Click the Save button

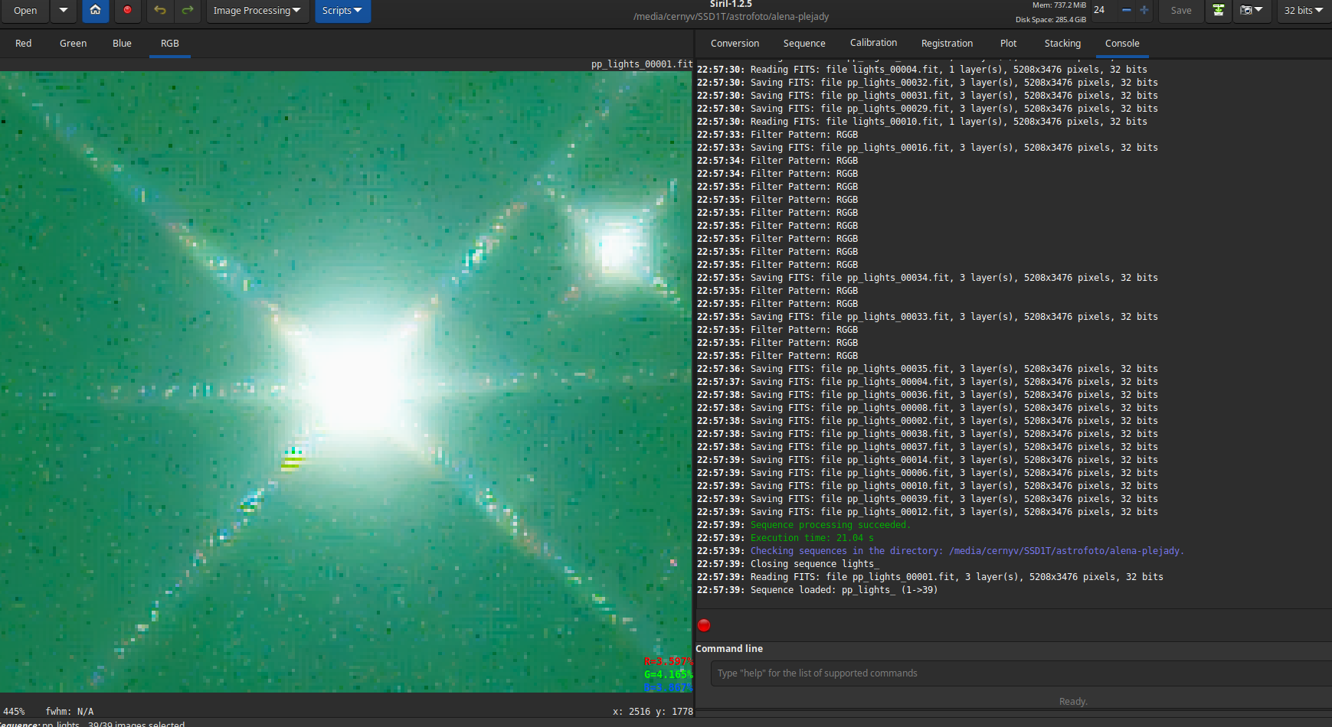click(x=1180, y=10)
